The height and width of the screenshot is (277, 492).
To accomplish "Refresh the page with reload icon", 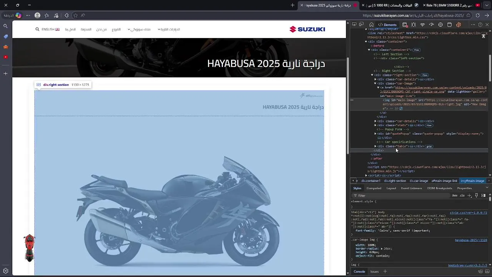I will [478, 15].
